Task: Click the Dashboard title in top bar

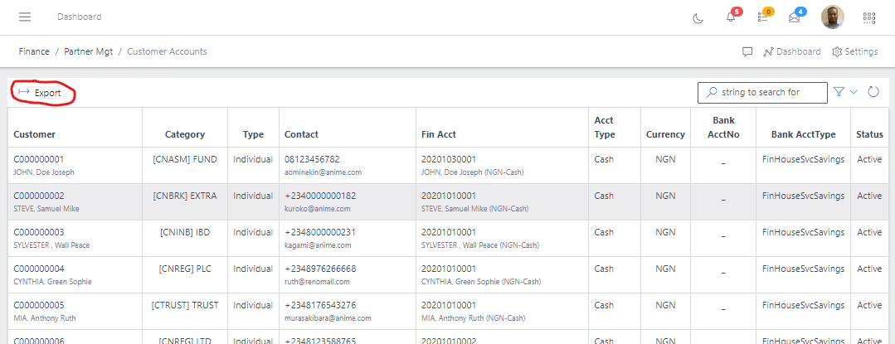Action: click(80, 17)
